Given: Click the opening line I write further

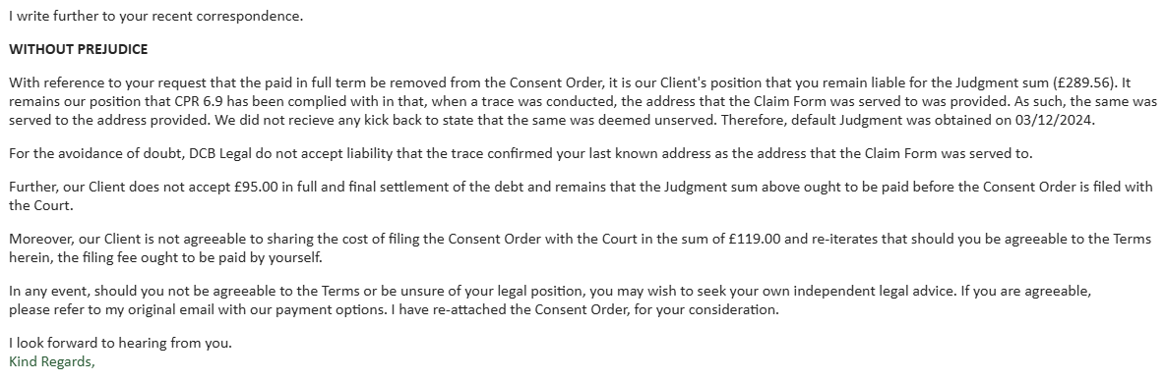Looking at the screenshot, I should tap(156, 16).
